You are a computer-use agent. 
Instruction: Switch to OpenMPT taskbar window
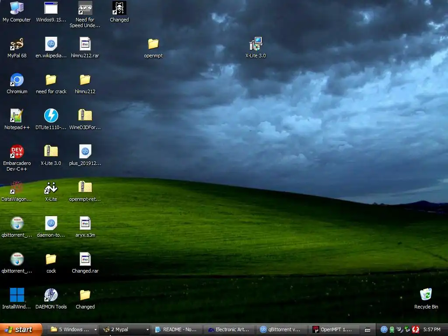(x=334, y=329)
